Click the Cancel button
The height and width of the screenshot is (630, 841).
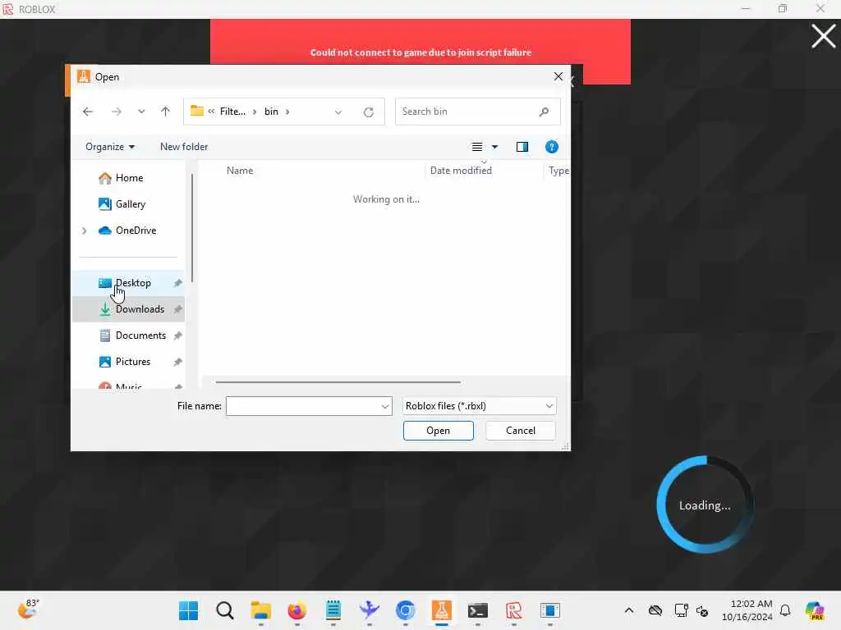520,431
